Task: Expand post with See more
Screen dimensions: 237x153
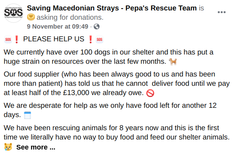Action: click(x=36, y=147)
